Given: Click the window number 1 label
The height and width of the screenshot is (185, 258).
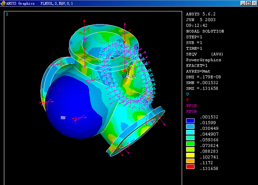Looking at the screenshot, I should click(7, 14).
